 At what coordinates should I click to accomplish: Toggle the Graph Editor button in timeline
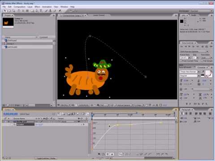tap(87, 114)
